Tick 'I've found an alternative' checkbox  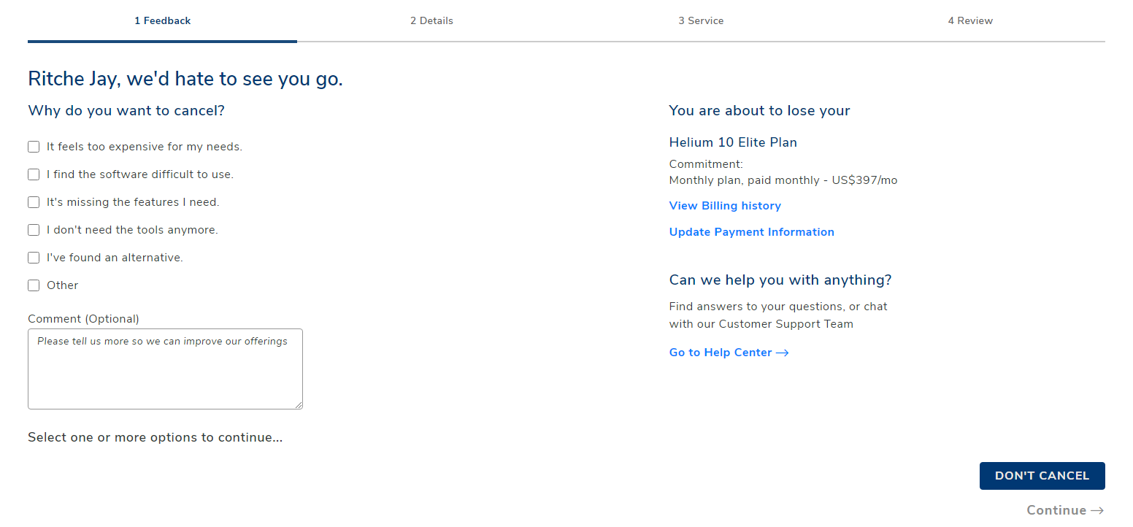click(34, 258)
